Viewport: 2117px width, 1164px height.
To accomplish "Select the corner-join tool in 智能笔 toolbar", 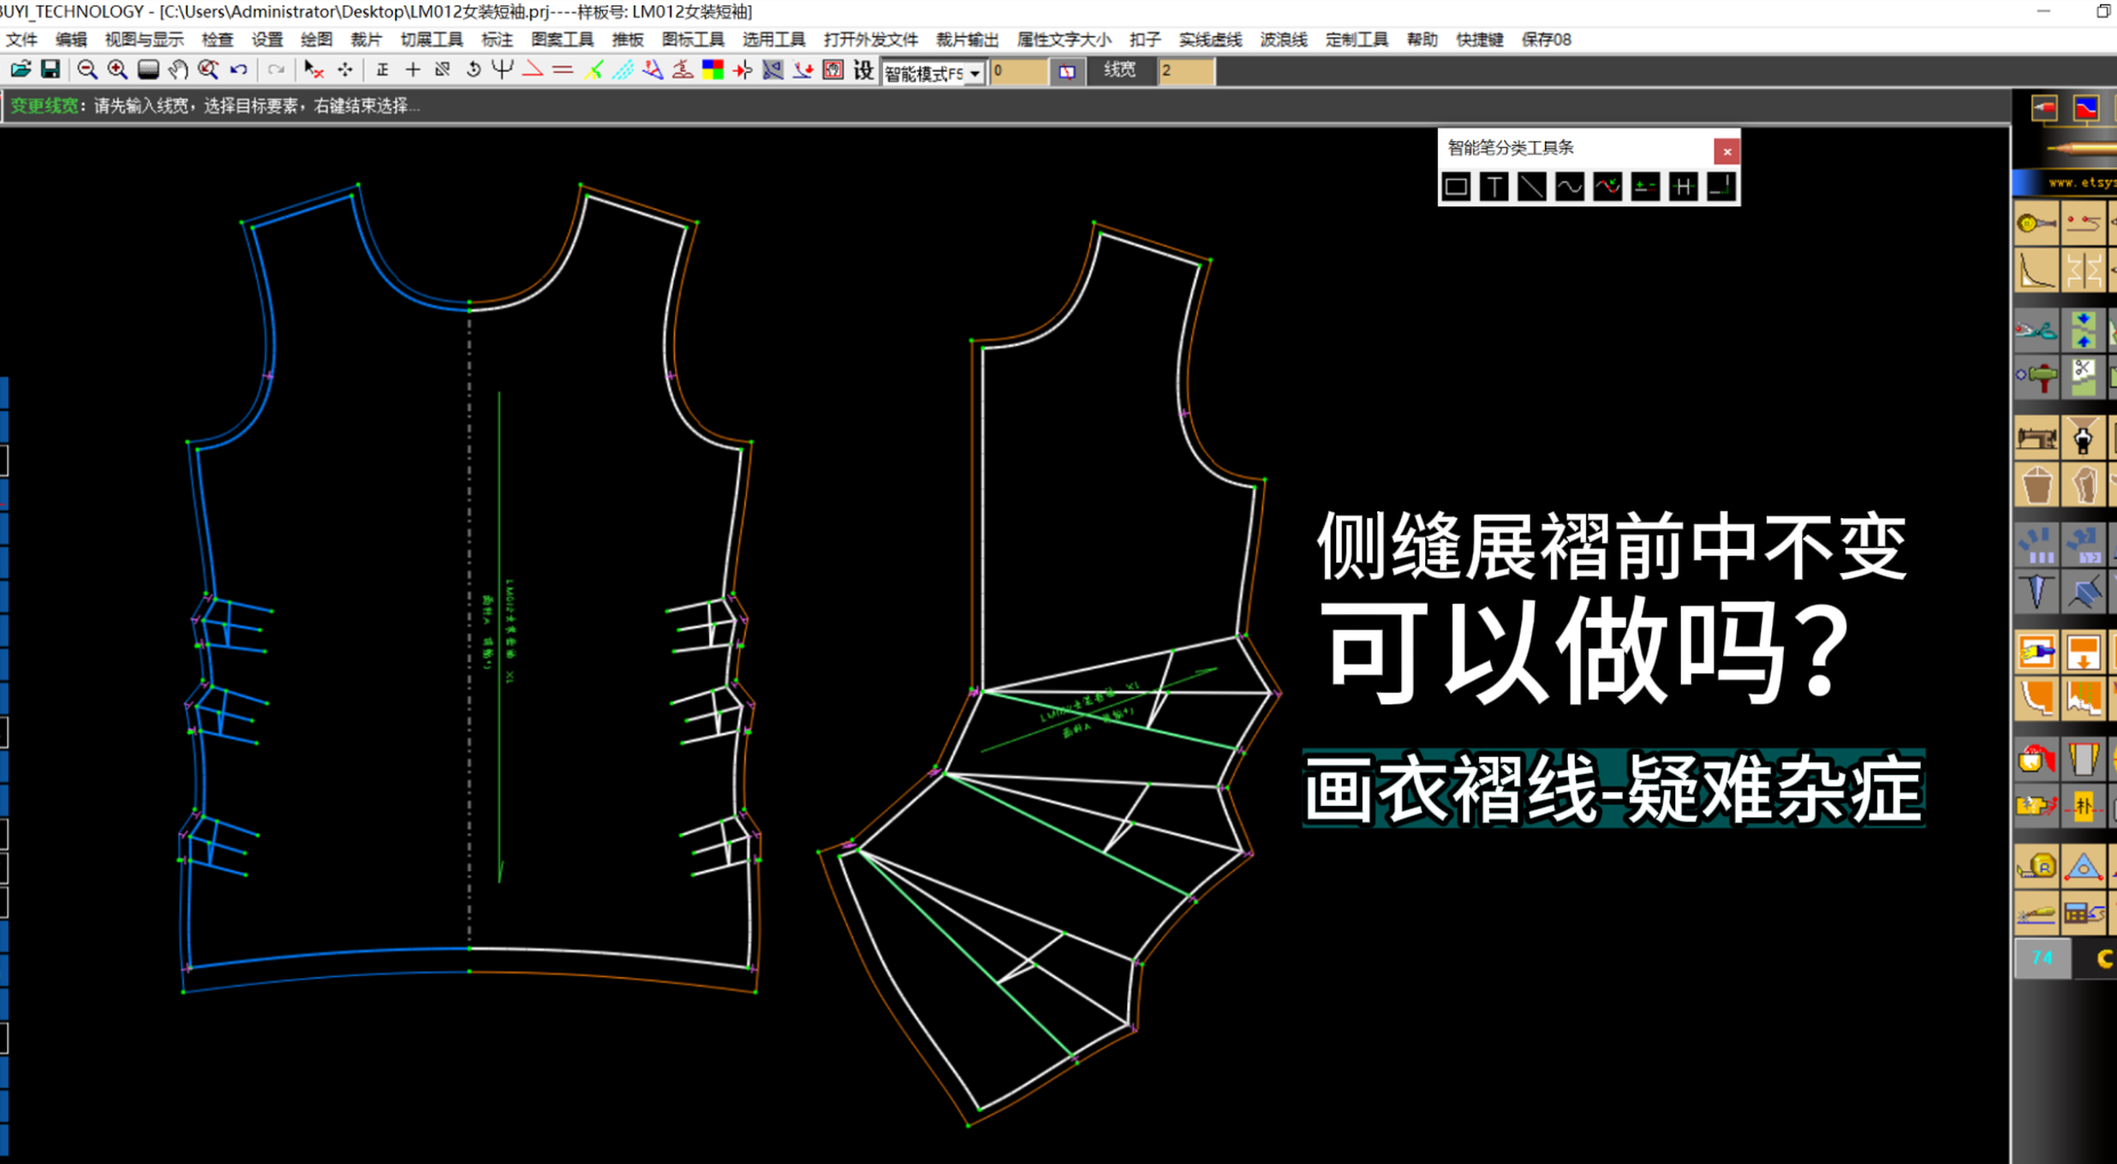I will [1720, 187].
